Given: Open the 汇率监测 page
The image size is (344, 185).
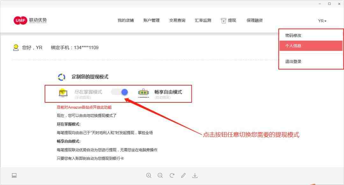Looking at the screenshot, I should [x=203, y=21].
